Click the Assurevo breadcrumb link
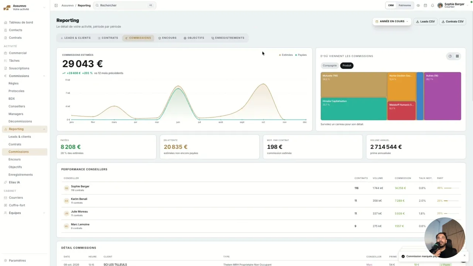This screenshot has height=266, width=473. 67,6
